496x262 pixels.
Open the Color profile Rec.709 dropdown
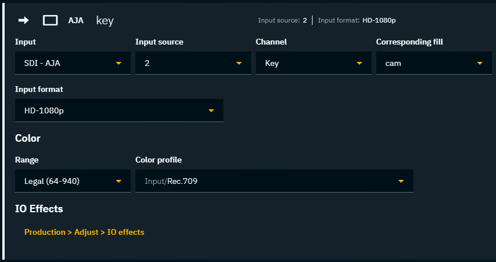(274, 181)
